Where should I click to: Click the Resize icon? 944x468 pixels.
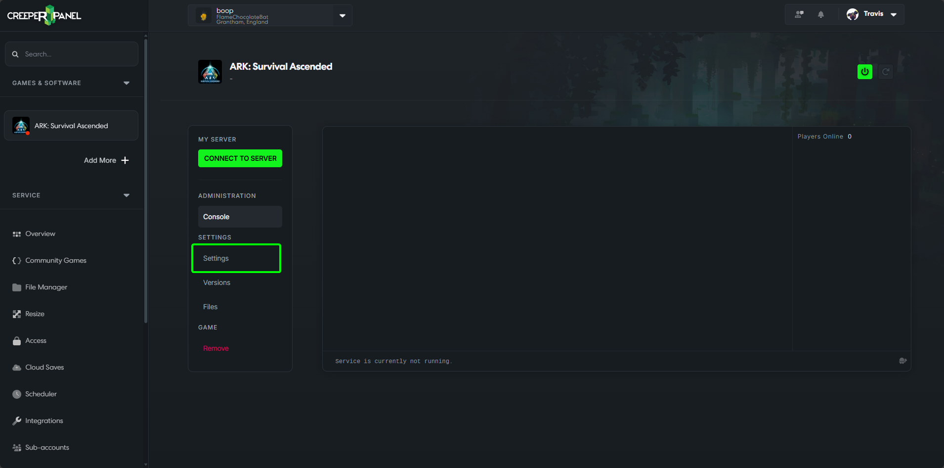(x=17, y=314)
